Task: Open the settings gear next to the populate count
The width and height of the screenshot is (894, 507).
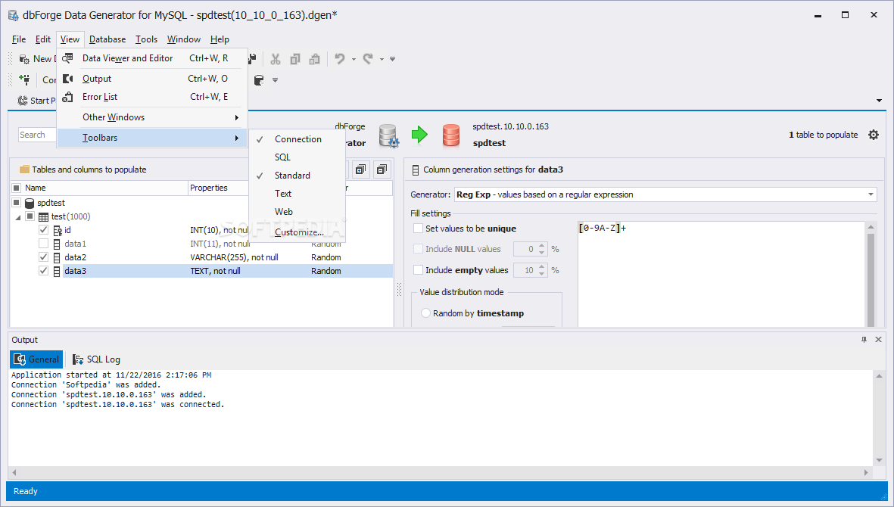Action: (x=874, y=135)
